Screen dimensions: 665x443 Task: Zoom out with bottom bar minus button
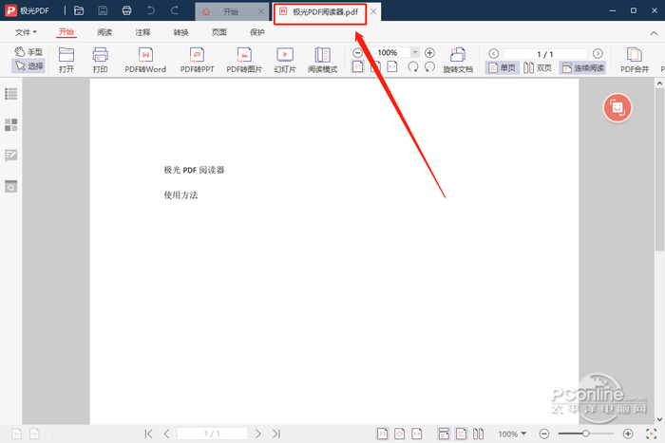pos(544,434)
